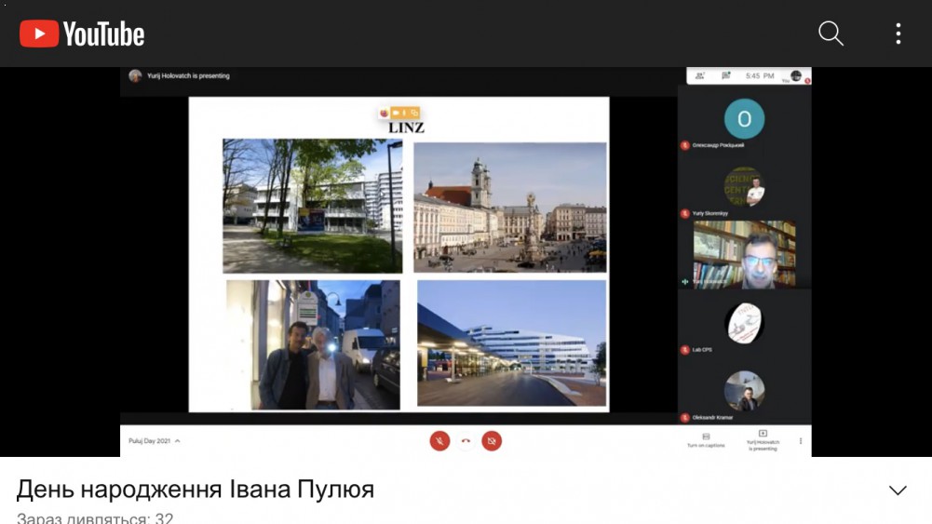Open the meeting's three-dot more options
Viewport: 932px width, 524px height.
(x=800, y=440)
